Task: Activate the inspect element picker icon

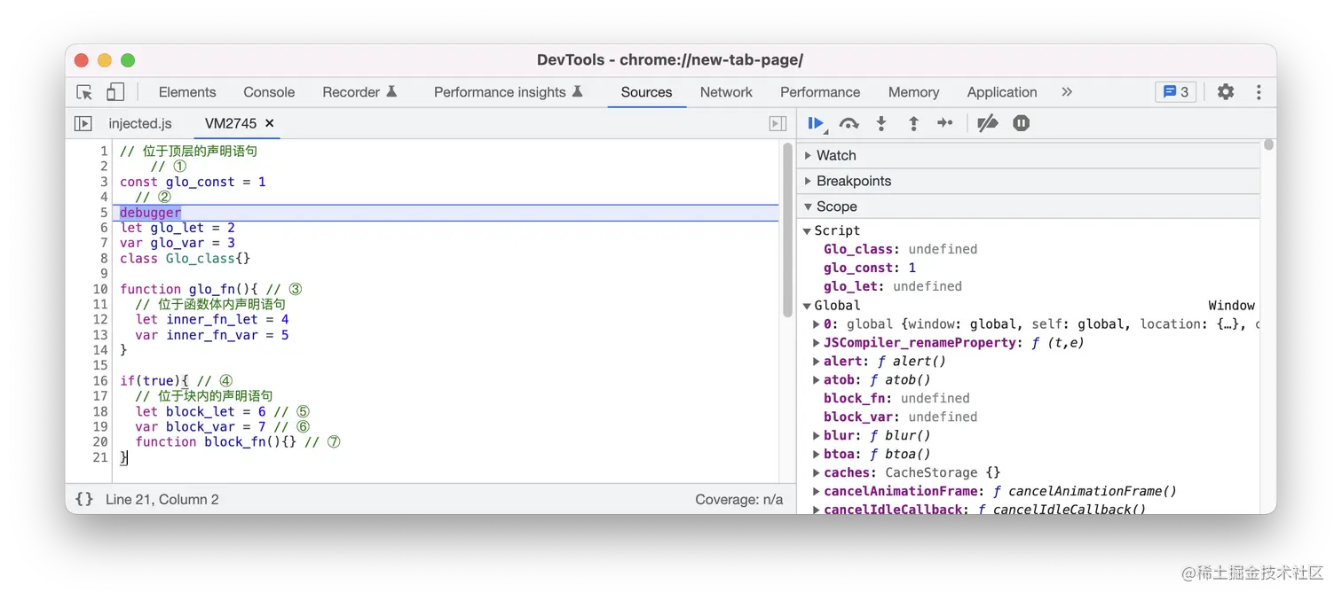Action: pyautogui.click(x=84, y=92)
